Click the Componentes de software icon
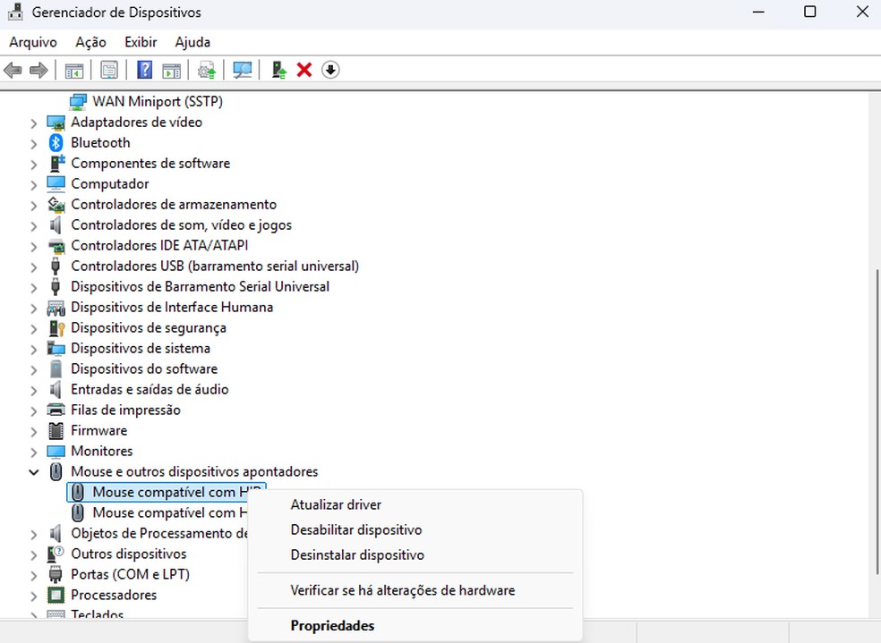Image resolution: width=881 pixels, height=643 pixels. (56, 164)
